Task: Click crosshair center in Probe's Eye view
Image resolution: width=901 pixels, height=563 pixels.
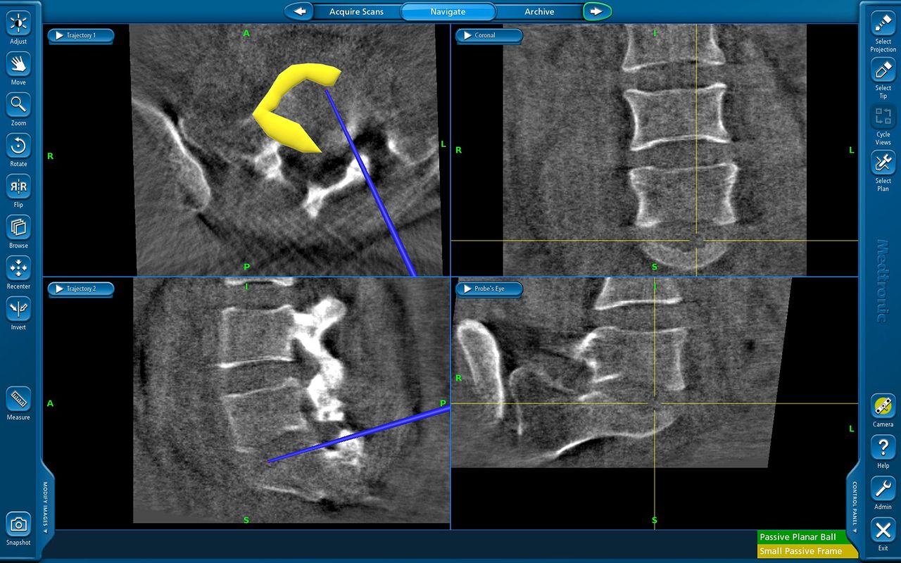Action: 655,403
